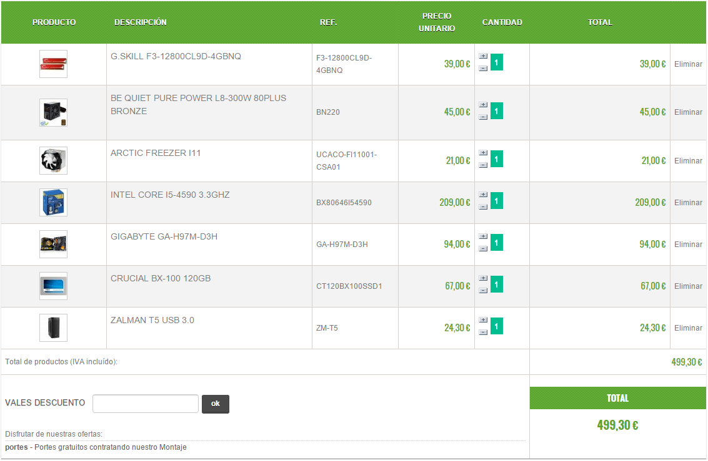
Task: Decrease quantity of CRUCIAL BX-100 120GB
Action: [x=483, y=291]
